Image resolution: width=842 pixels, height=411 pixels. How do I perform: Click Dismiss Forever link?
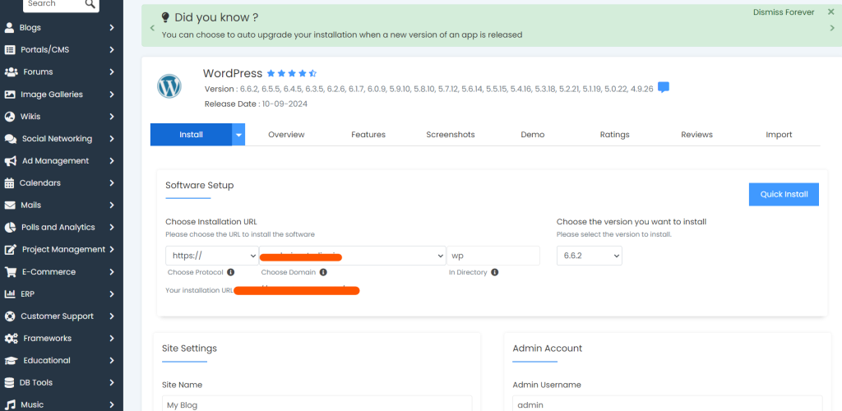783,12
